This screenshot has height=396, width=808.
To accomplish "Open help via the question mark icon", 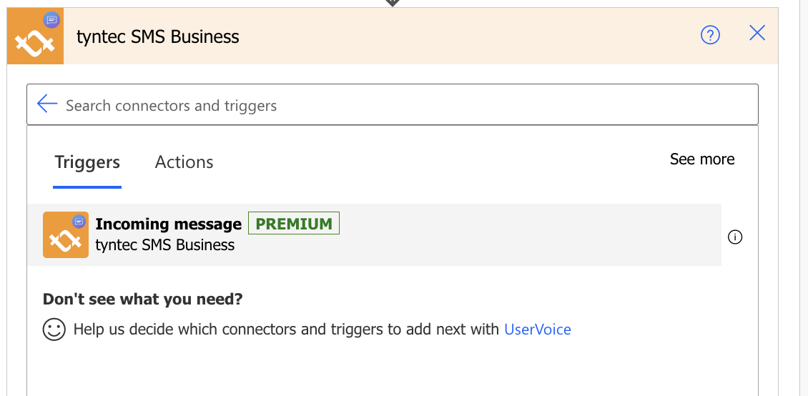I will (x=710, y=35).
